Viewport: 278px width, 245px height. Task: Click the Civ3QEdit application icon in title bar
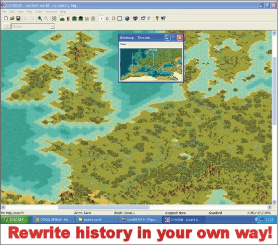4,5
